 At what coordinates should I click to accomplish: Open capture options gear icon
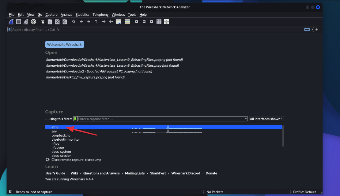[x=34, y=22]
